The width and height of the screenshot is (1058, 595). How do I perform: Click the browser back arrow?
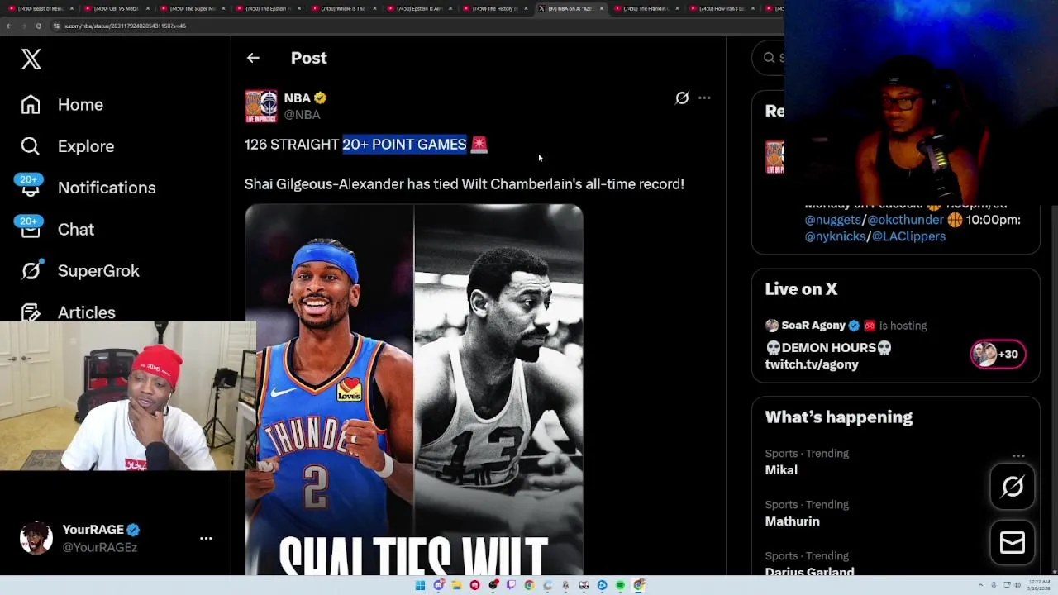(8, 26)
